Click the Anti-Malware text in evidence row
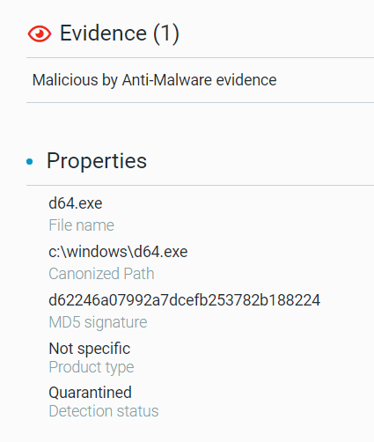This screenshot has width=374, height=442. 167,80
